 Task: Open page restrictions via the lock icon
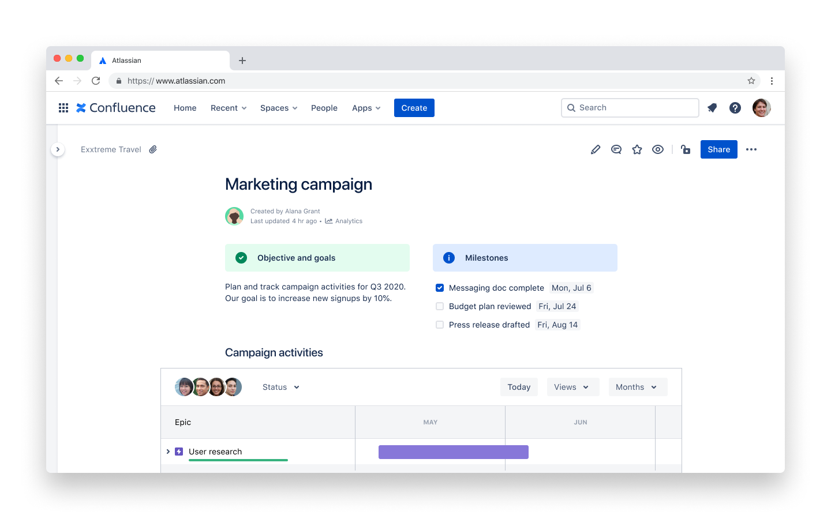[x=685, y=149]
